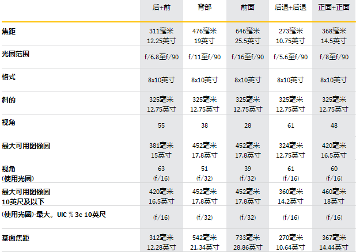The width and height of the screenshot is (356, 252).
Task: Select the 460毫米 image circle cell
Action: 334,192
